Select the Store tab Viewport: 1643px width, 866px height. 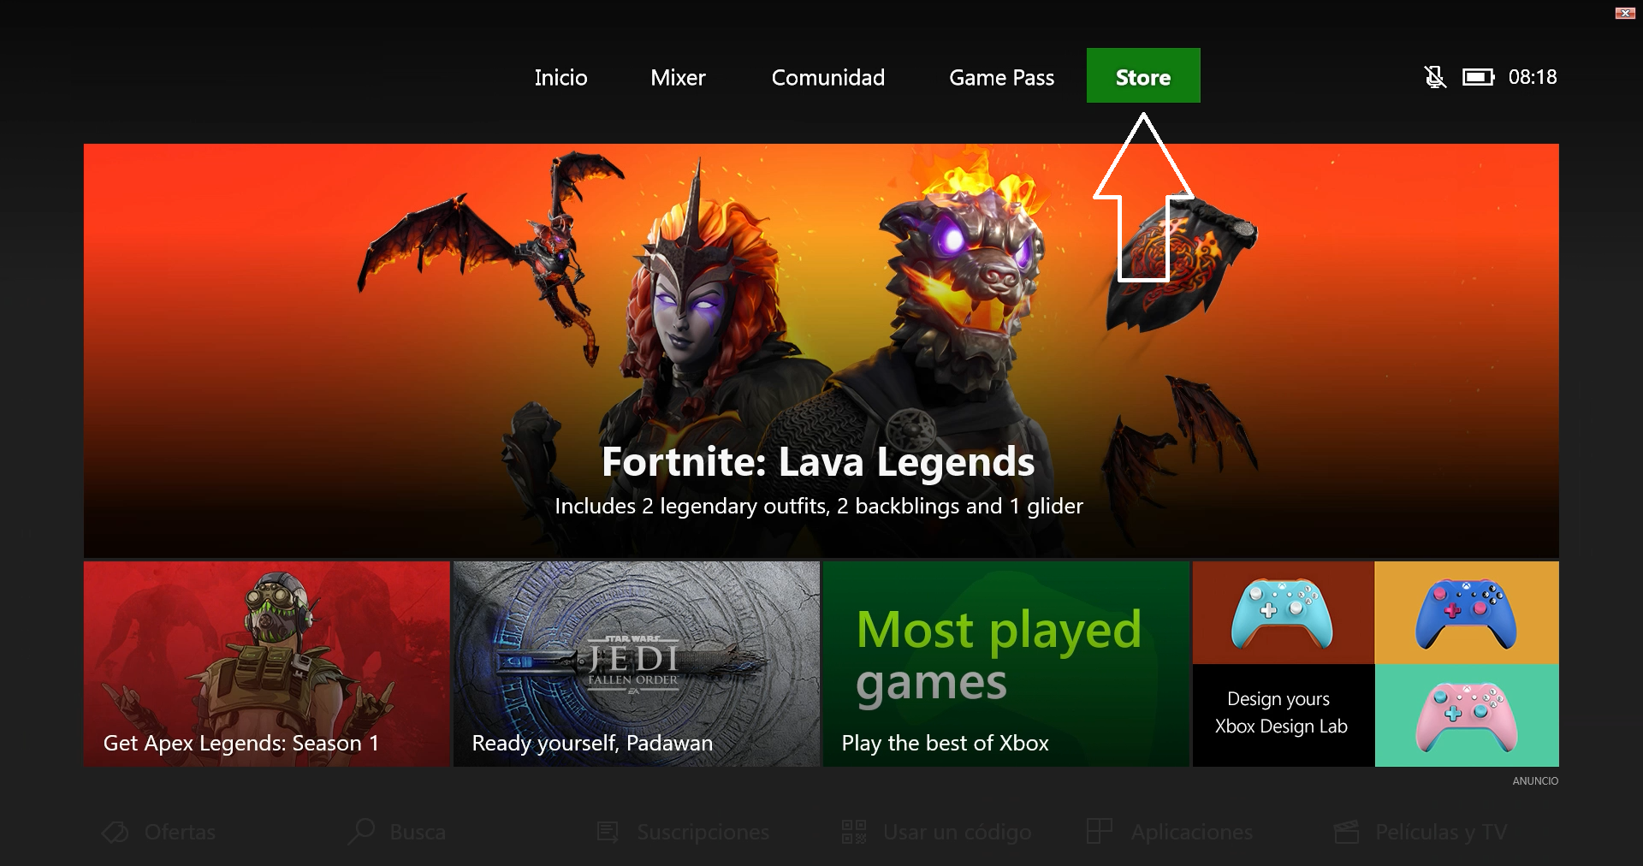pyautogui.click(x=1143, y=75)
